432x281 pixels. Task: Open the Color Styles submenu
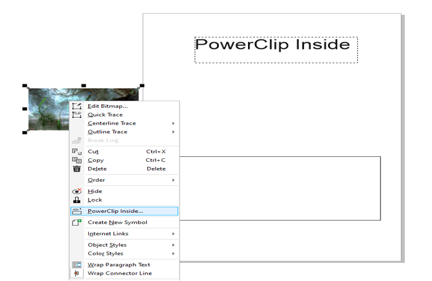(124, 254)
